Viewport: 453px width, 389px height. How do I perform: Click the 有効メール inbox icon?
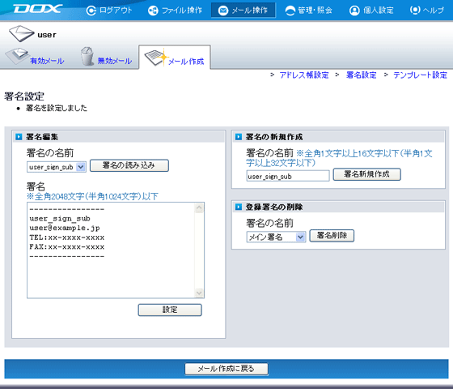click(x=17, y=56)
